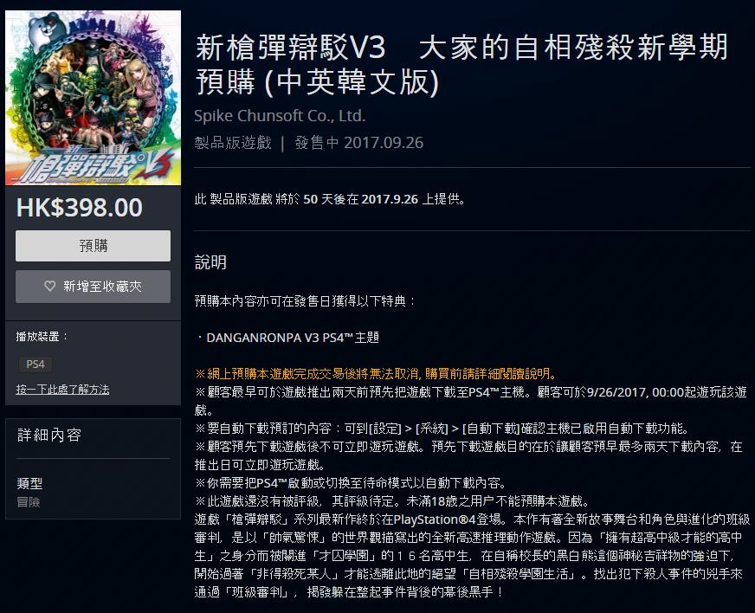Click the release date 2017.09.26 text
755x613 pixels.
(x=384, y=143)
